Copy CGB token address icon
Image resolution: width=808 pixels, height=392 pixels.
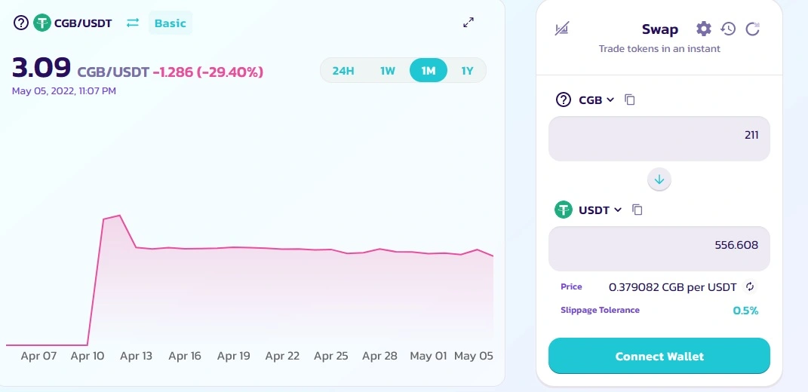tap(629, 100)
